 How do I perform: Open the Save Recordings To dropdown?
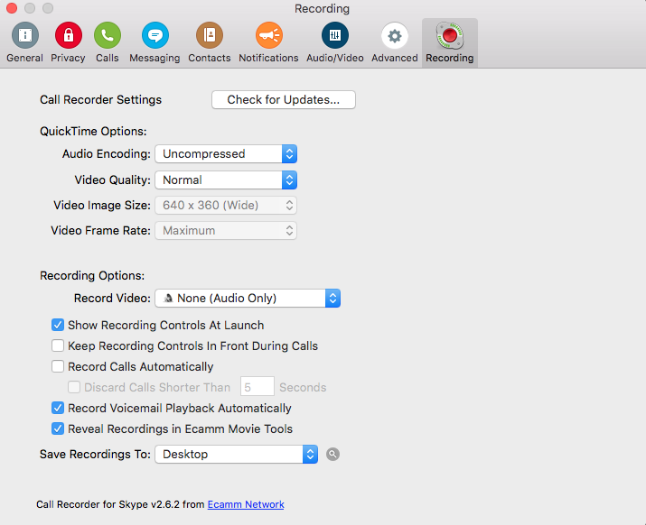pyautogui.click(x=236, y=455)
